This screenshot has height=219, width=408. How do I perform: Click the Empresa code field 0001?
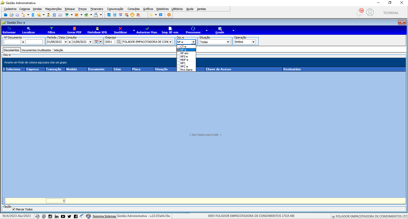coord(110,42)
